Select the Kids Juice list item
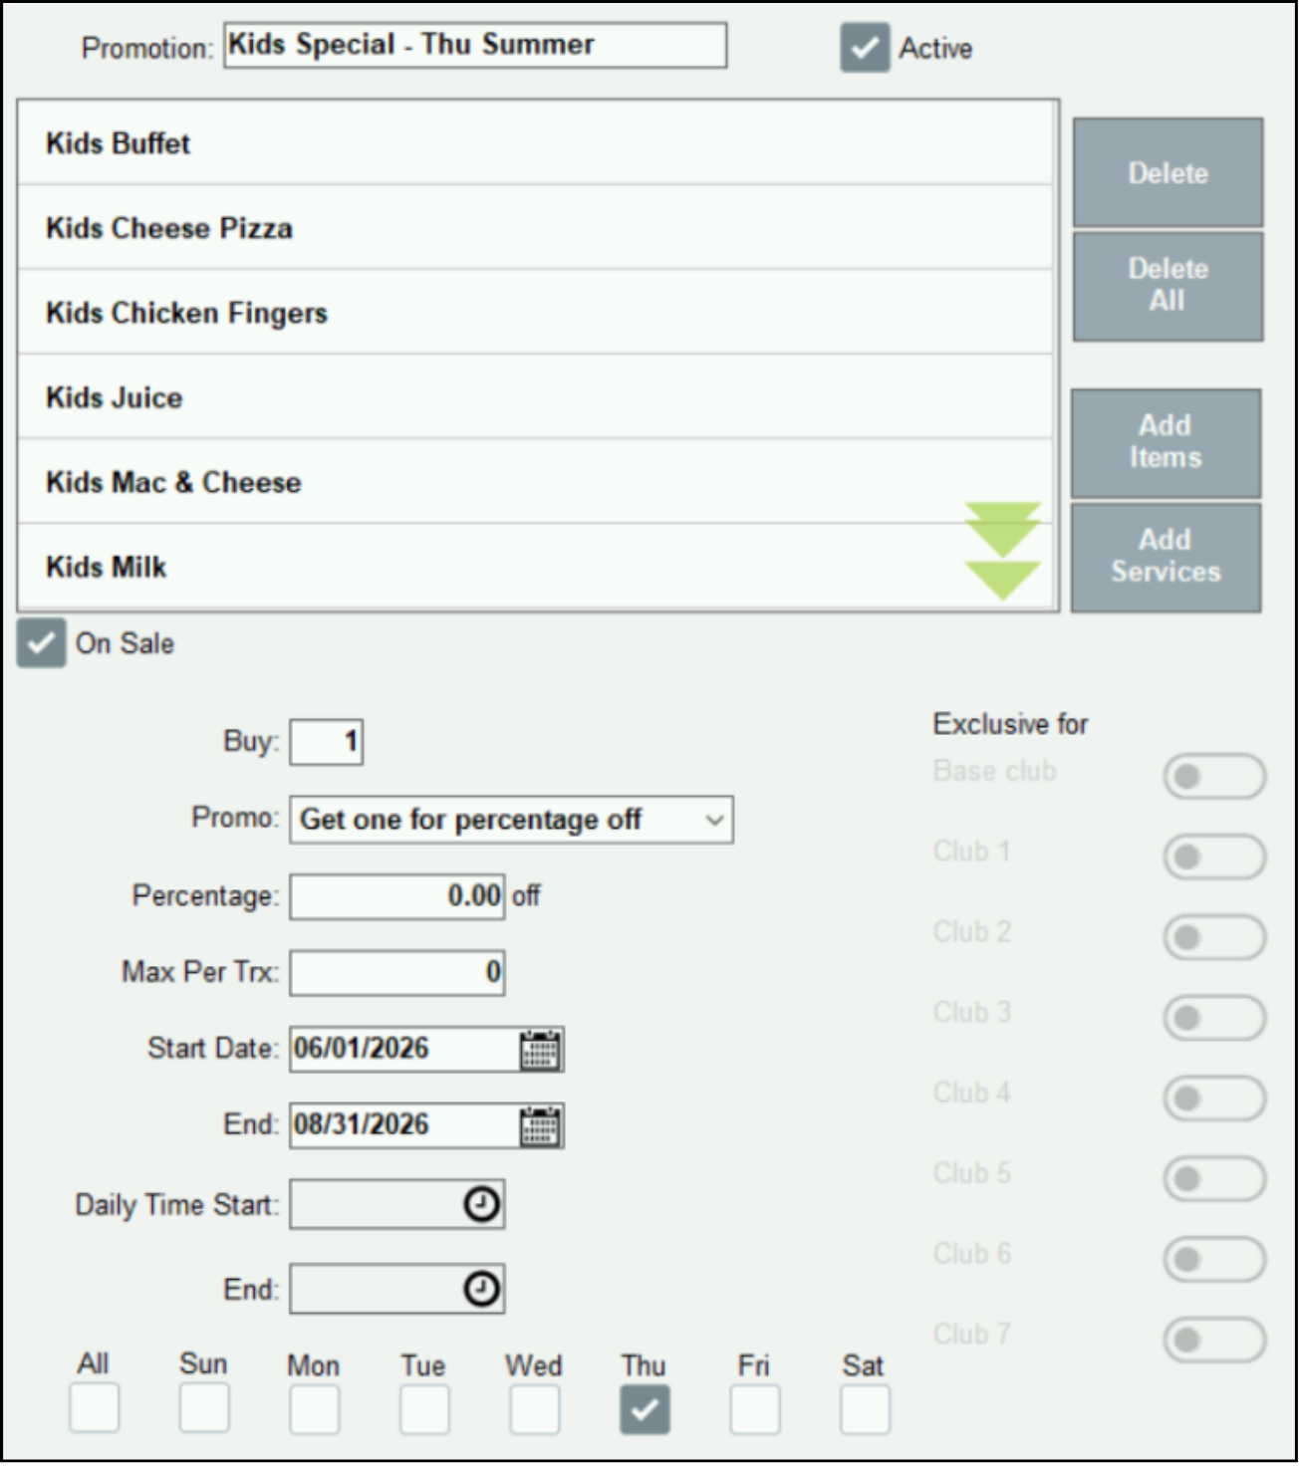The image size is (1301, 1466). coord(535,397)
